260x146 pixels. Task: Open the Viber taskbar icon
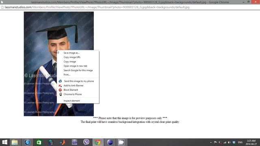tap(86, 142)
